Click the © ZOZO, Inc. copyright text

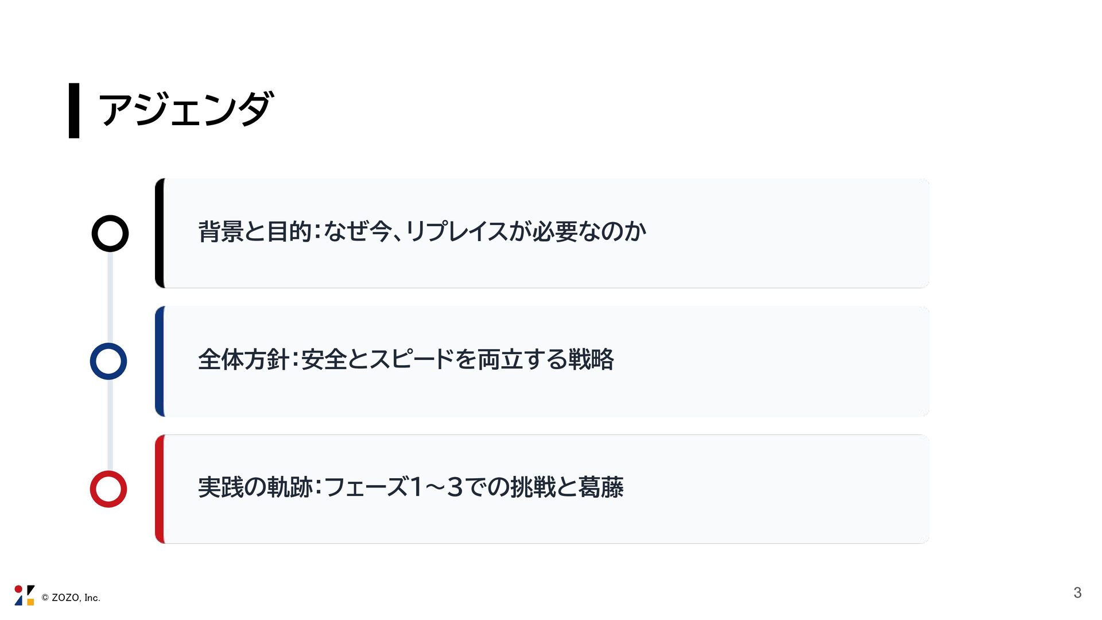coord(71,598)
